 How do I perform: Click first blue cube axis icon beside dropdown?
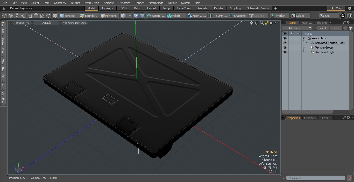point(136,16)
